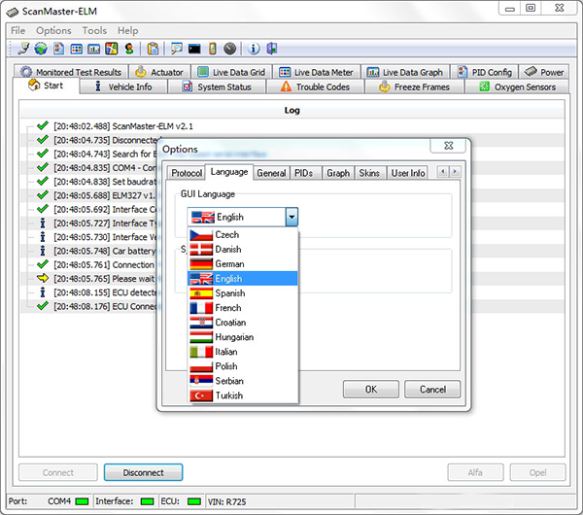Screen dimensions: 583x515
Task: Click the PID Config tab's document icon
Action: tap(463, 71)
